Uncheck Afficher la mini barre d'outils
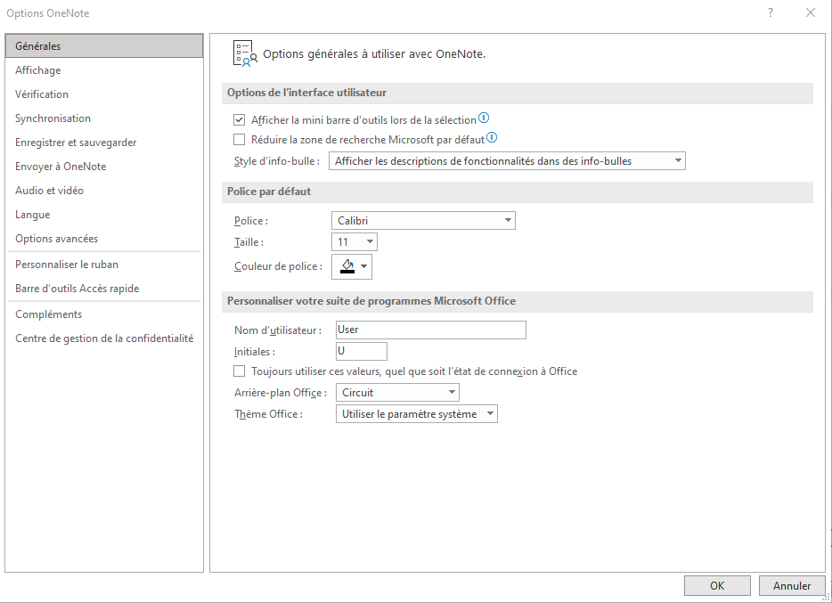832x603 pixels. pyautogui.click(x=240, y=120)
